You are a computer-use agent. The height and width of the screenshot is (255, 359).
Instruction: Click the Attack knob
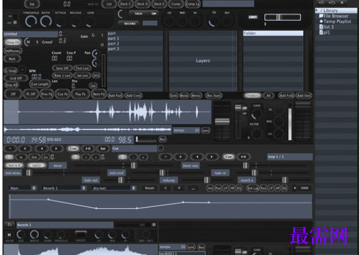(60, 22)
